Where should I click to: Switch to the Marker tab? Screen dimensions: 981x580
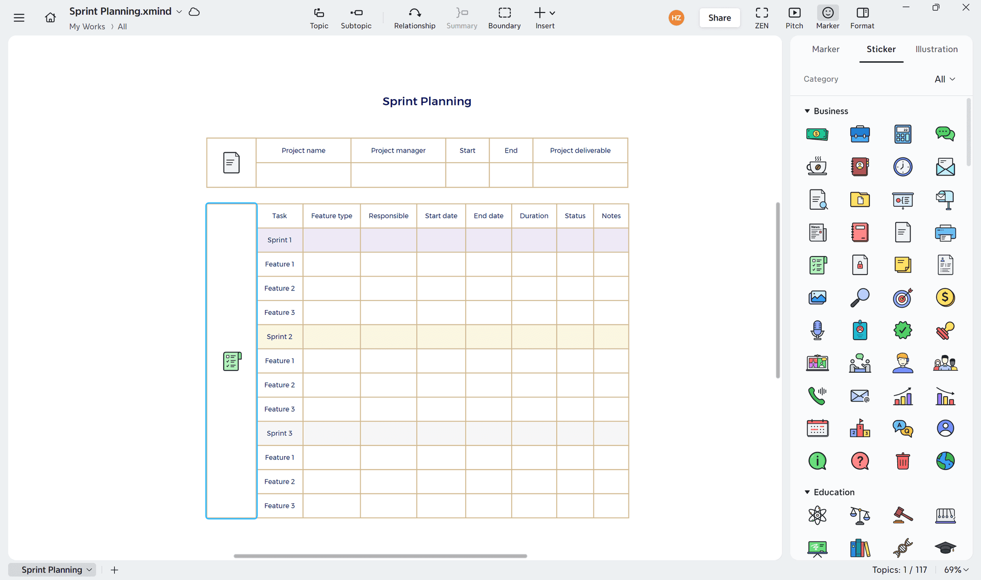(x=825, y=49)
